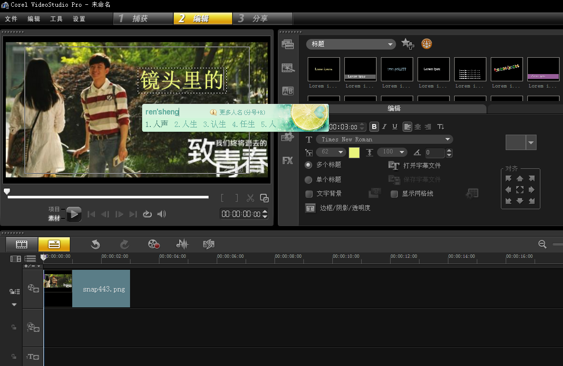
Task: Toggle repeat playback
Action: pos(147,214)
